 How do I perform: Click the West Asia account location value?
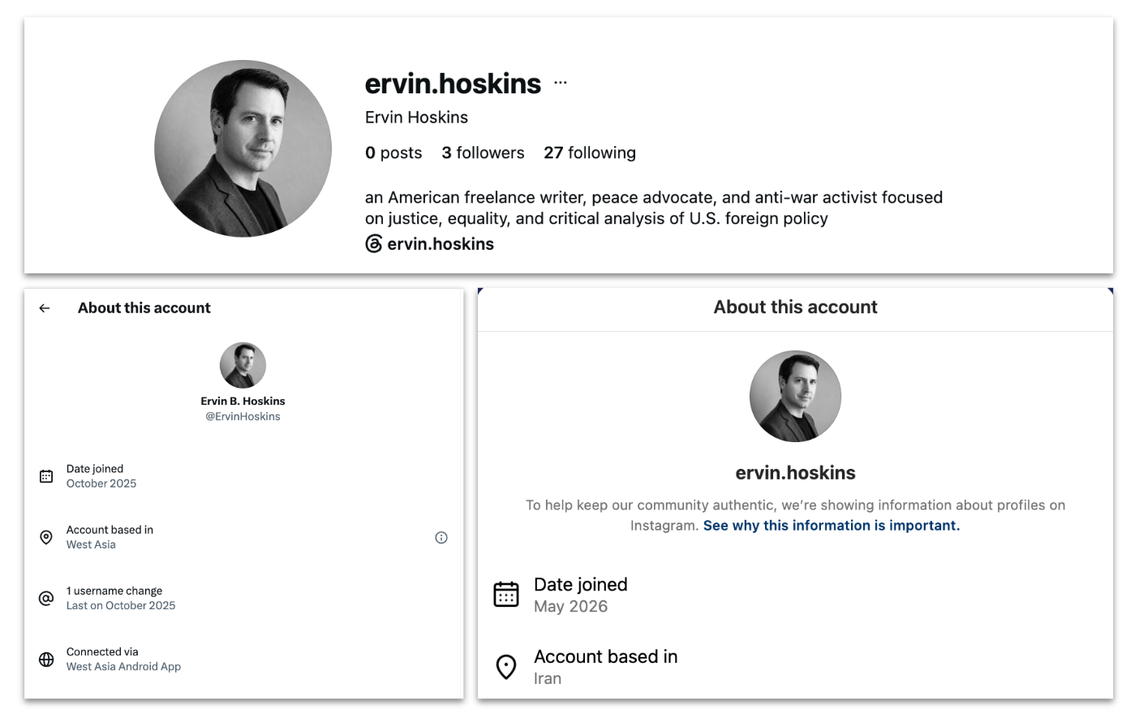point(91,544)
